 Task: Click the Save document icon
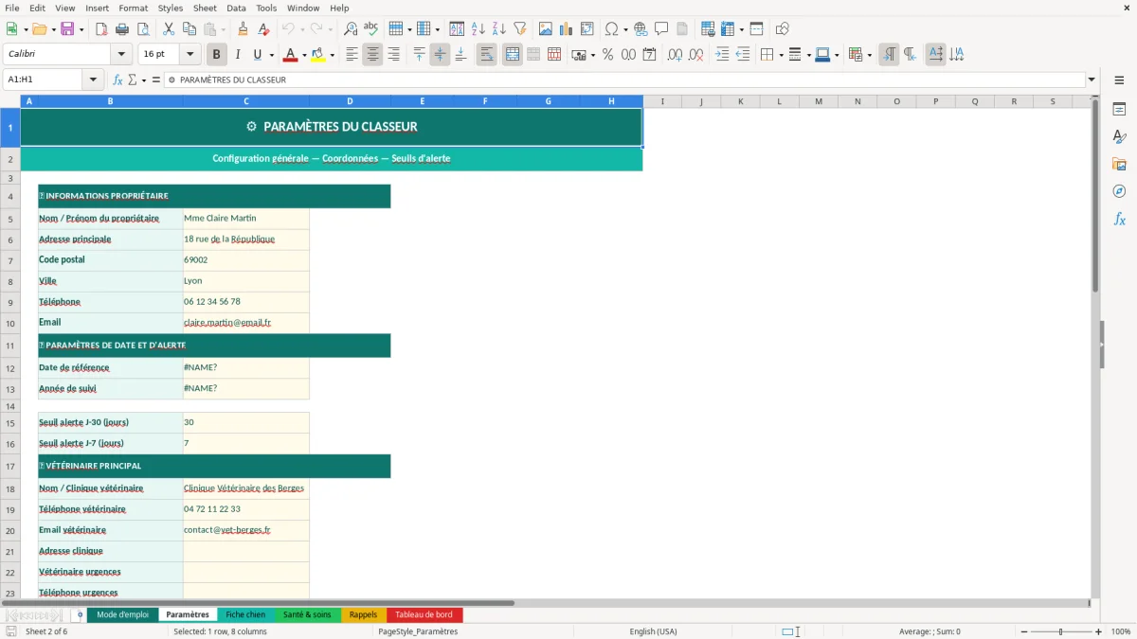tap(67, 29)
